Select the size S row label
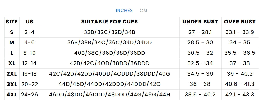This screenshot has height=109, width=263. (12, 32)
